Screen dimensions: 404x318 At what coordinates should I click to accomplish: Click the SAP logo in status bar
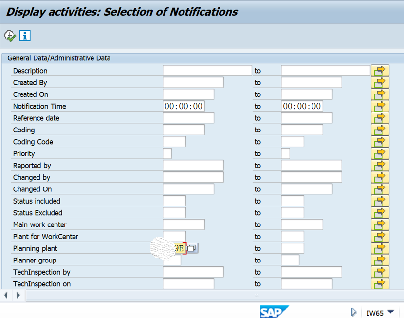[275, 312]
